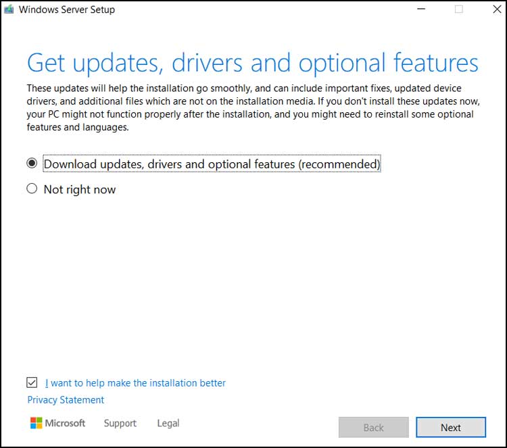This screenshot has width=507, height=448.
Task: Click the 'Get updates, drivers and optional features' heading
Action: coord(252,64)
